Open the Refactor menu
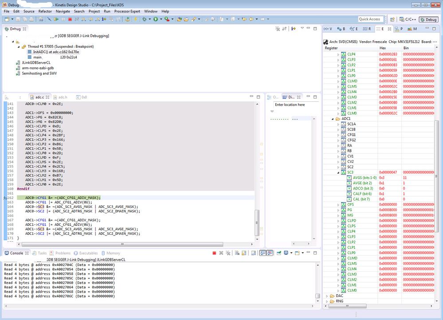 click(45, 11)
